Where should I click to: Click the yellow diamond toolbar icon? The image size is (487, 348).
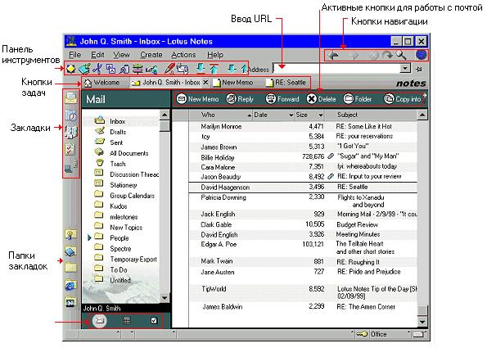click(71, 69)
